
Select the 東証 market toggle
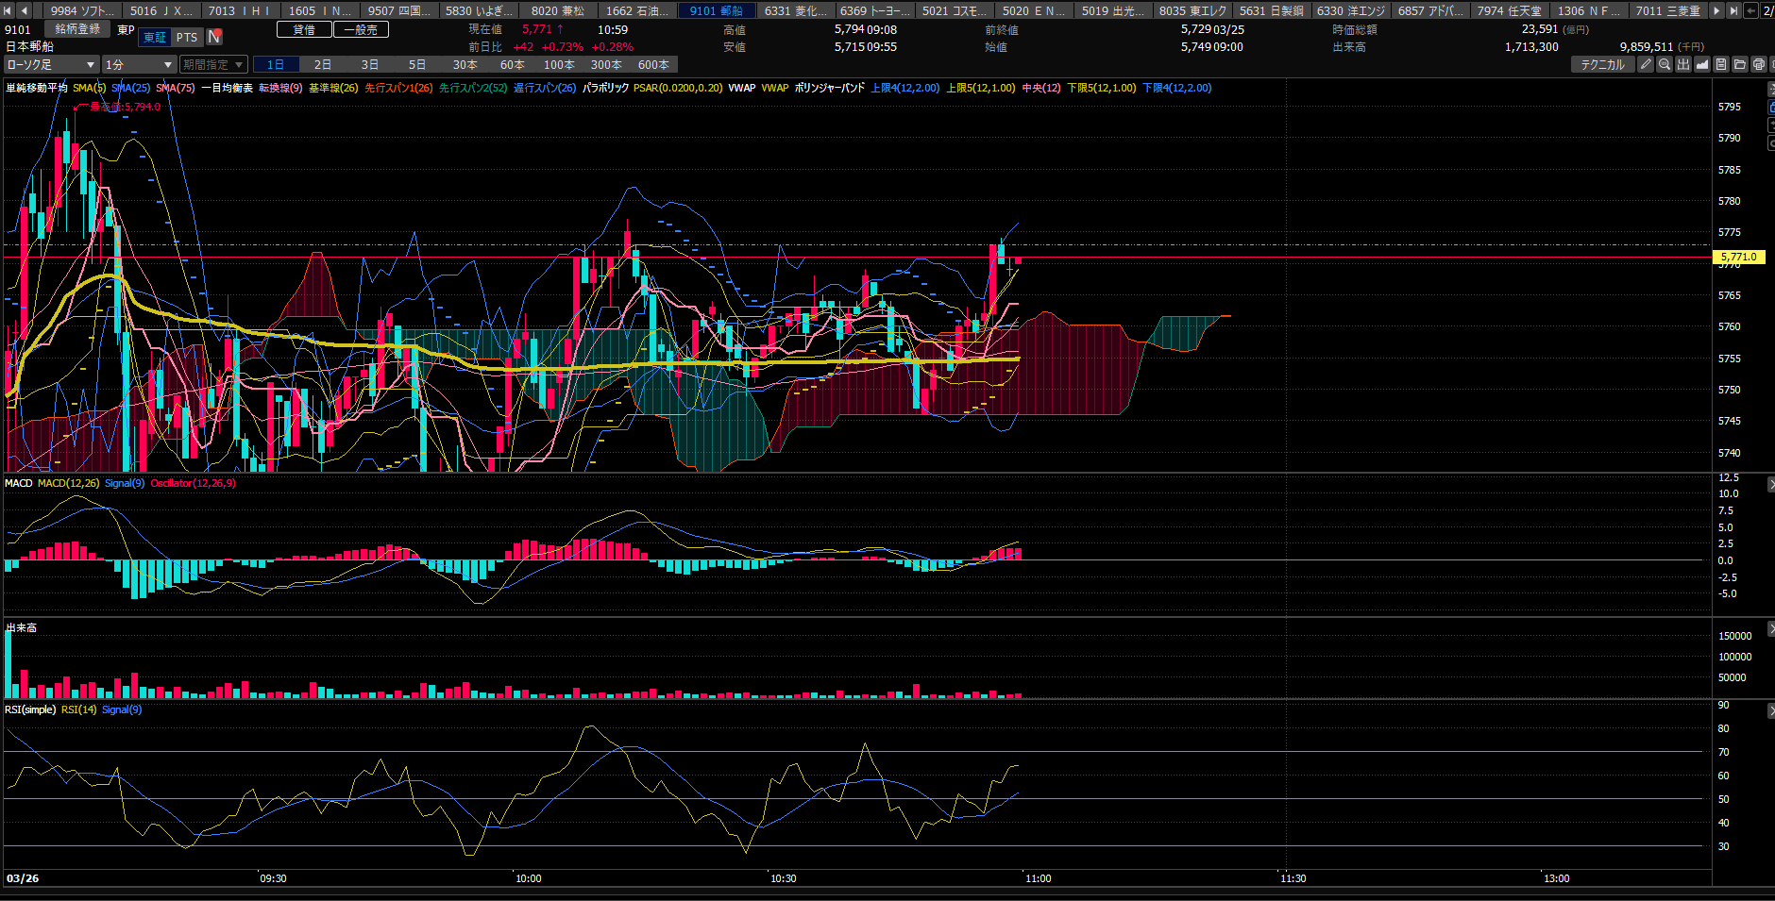(155, 37)
